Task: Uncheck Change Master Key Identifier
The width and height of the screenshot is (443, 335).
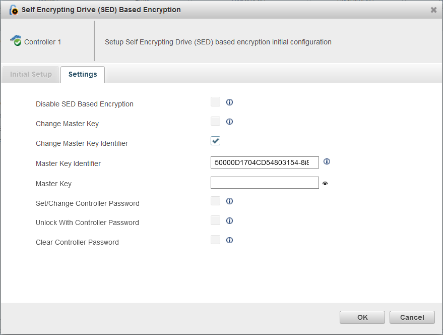Action: coord(215,140)
